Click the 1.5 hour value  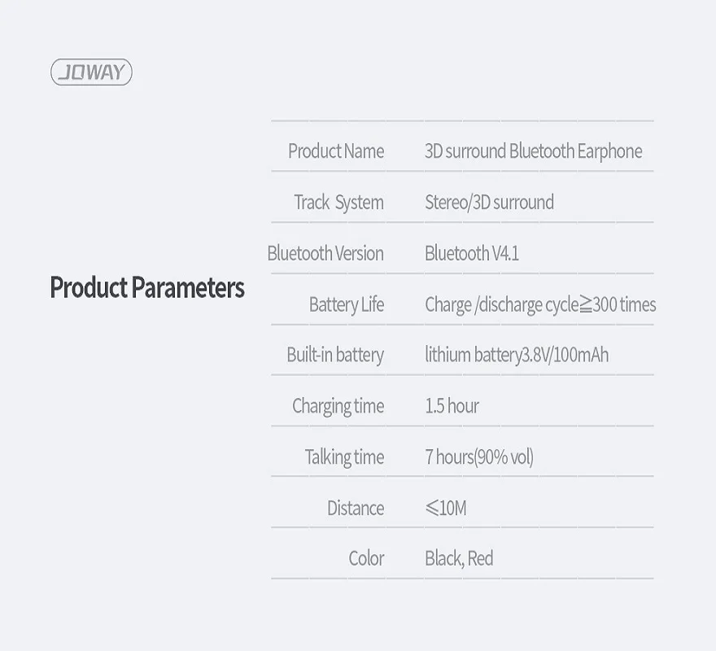pos(452,406)
